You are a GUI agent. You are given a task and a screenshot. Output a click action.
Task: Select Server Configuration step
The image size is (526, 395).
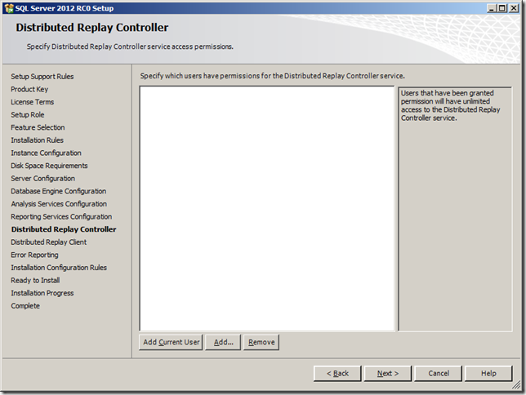43,179
